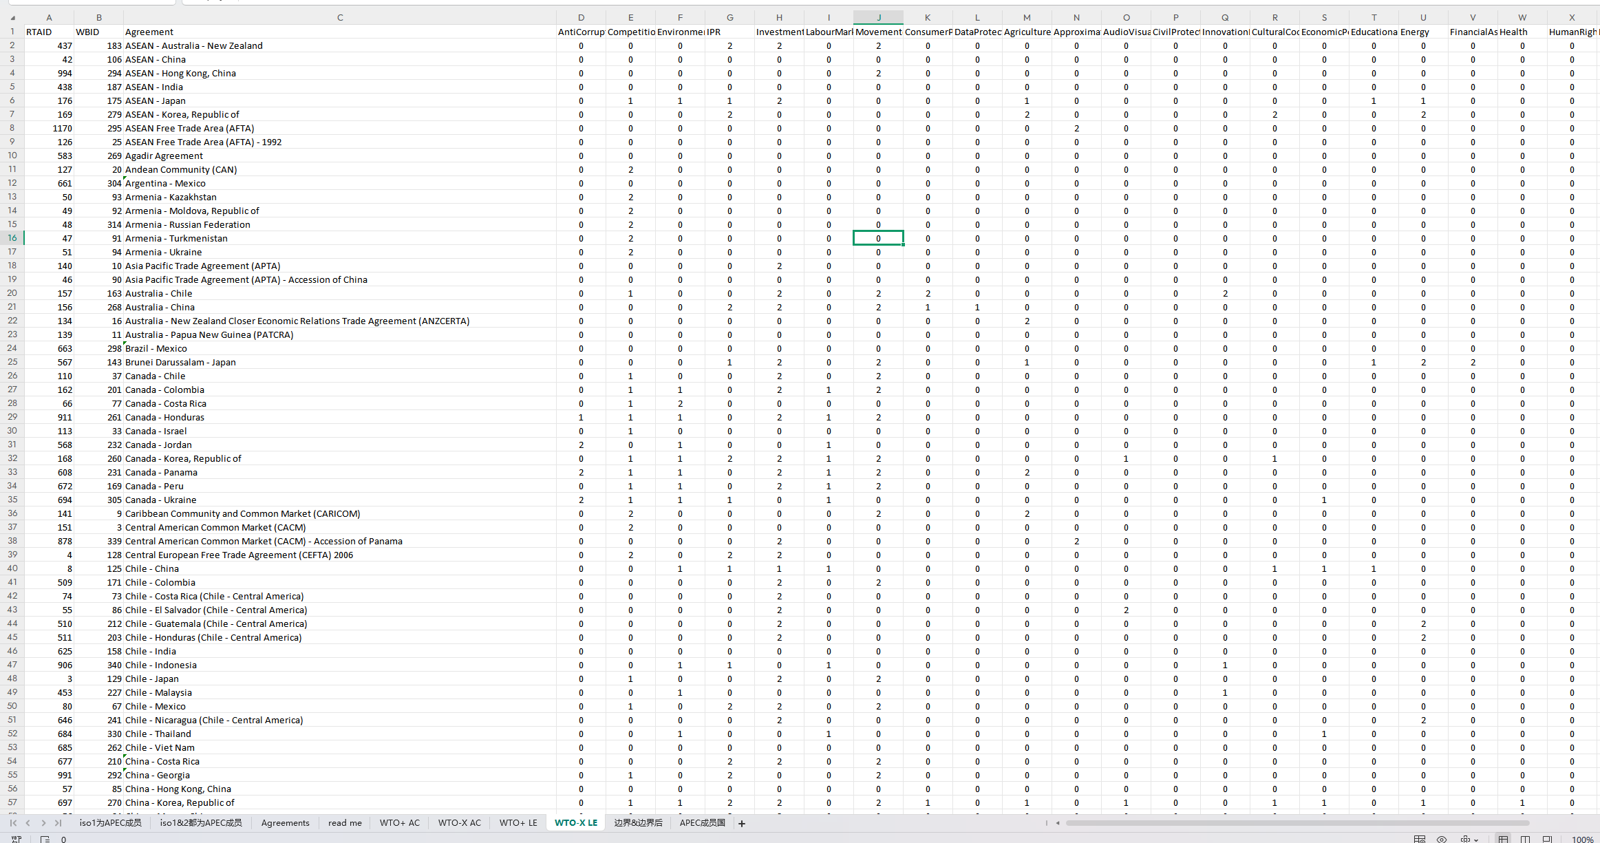
Task: Go to next sheet tab arrow
Action: pos(43,823)
